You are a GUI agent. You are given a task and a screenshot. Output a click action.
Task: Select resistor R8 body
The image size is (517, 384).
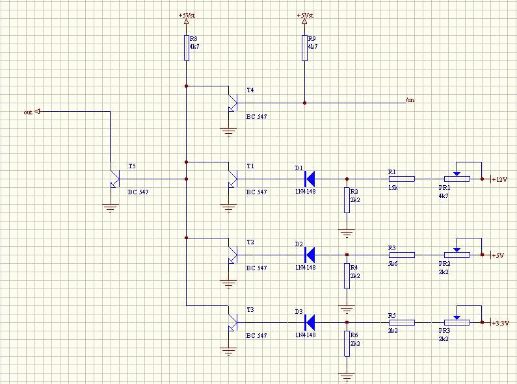(x=186, y=48)
